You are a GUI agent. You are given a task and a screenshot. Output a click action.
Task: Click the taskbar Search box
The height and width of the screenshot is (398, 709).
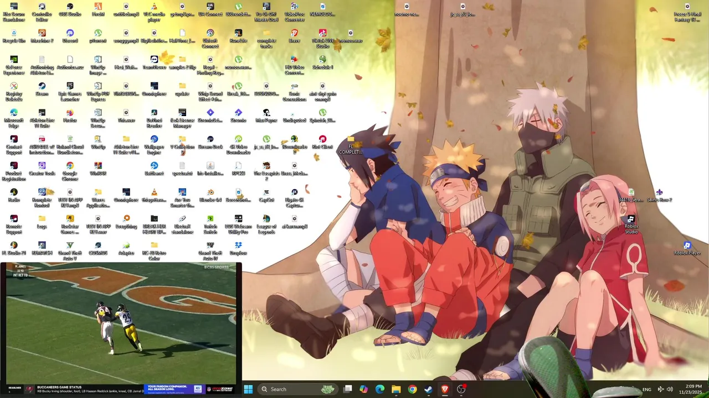coord(298,389)
